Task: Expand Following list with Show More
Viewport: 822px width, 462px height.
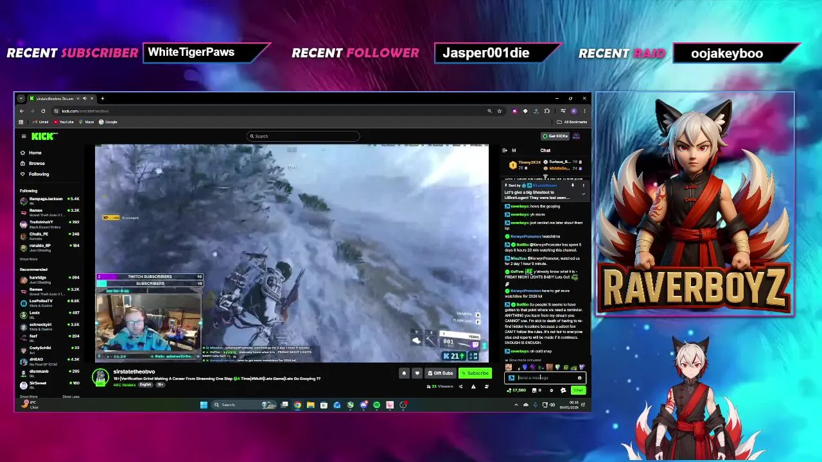Action: pos(28,259)
